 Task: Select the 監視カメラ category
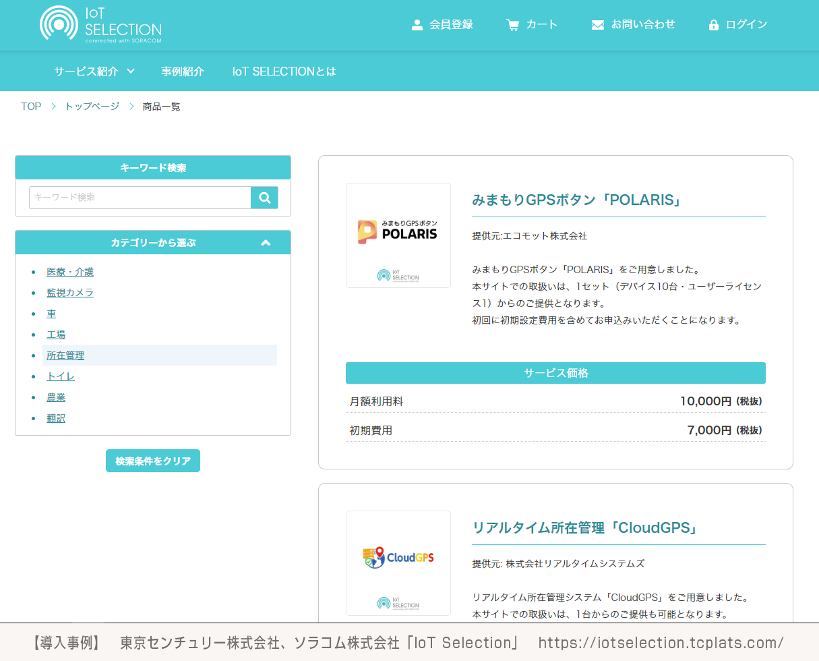click(70, 293)
